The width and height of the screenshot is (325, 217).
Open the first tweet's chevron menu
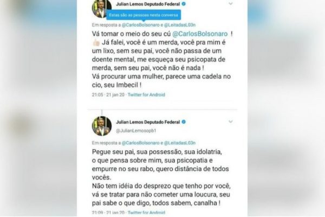pos(231,4)
